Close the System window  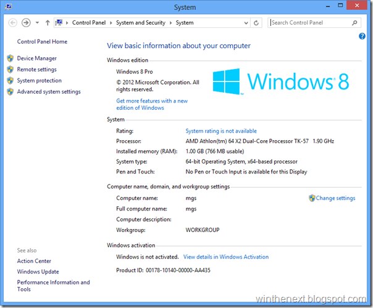click(357, 5)
